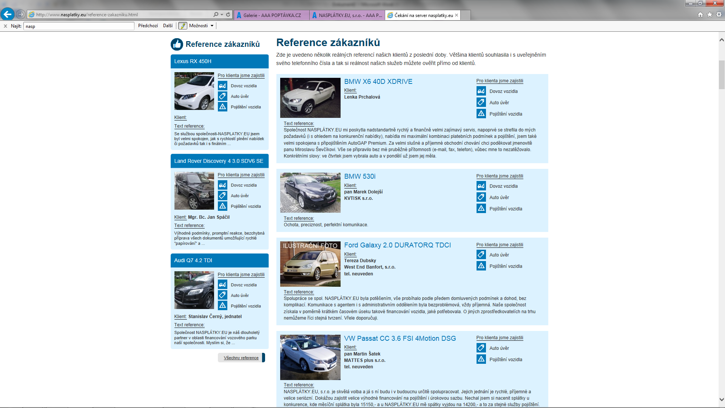This screenshot has width=725, height=408.
Task: Click the Lexus RX 450H header
Action: pyautogui.click(x=219, y=61)
